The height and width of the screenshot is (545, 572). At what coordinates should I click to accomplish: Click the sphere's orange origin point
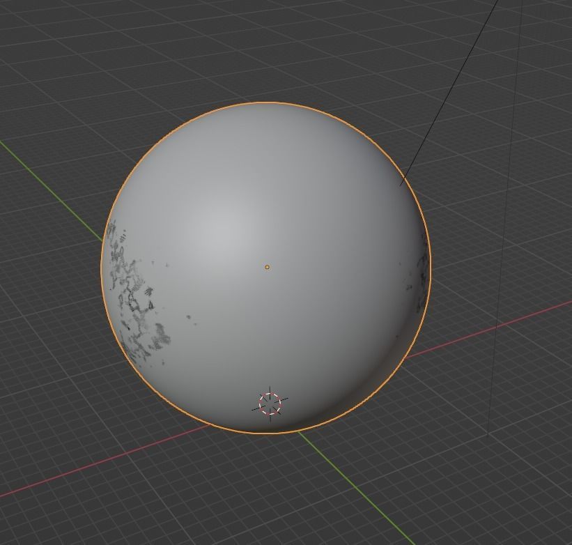tap(267, 267)
